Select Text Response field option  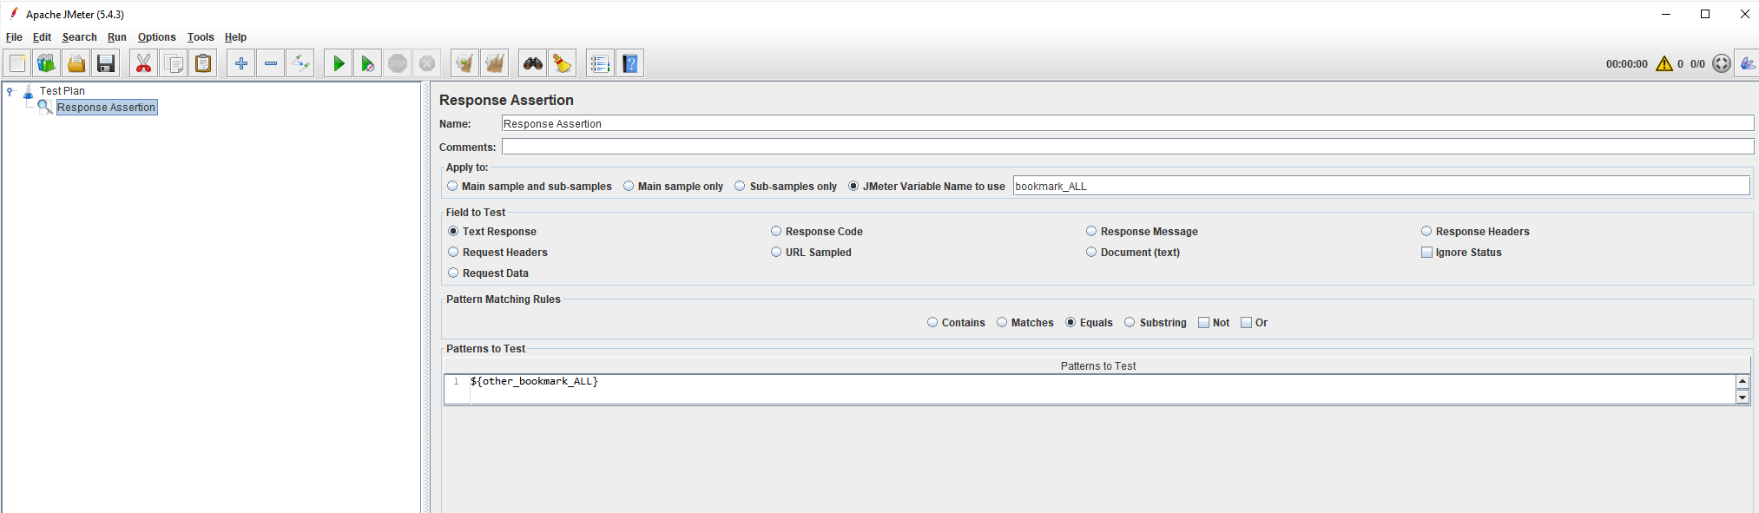(492, 232)
